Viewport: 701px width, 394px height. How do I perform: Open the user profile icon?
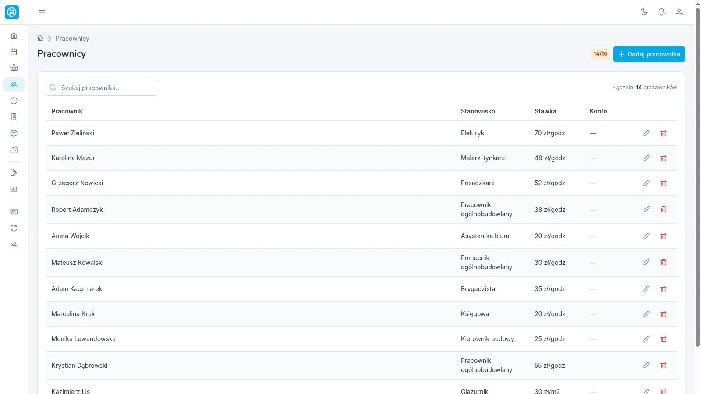click(x=679, y=12)
